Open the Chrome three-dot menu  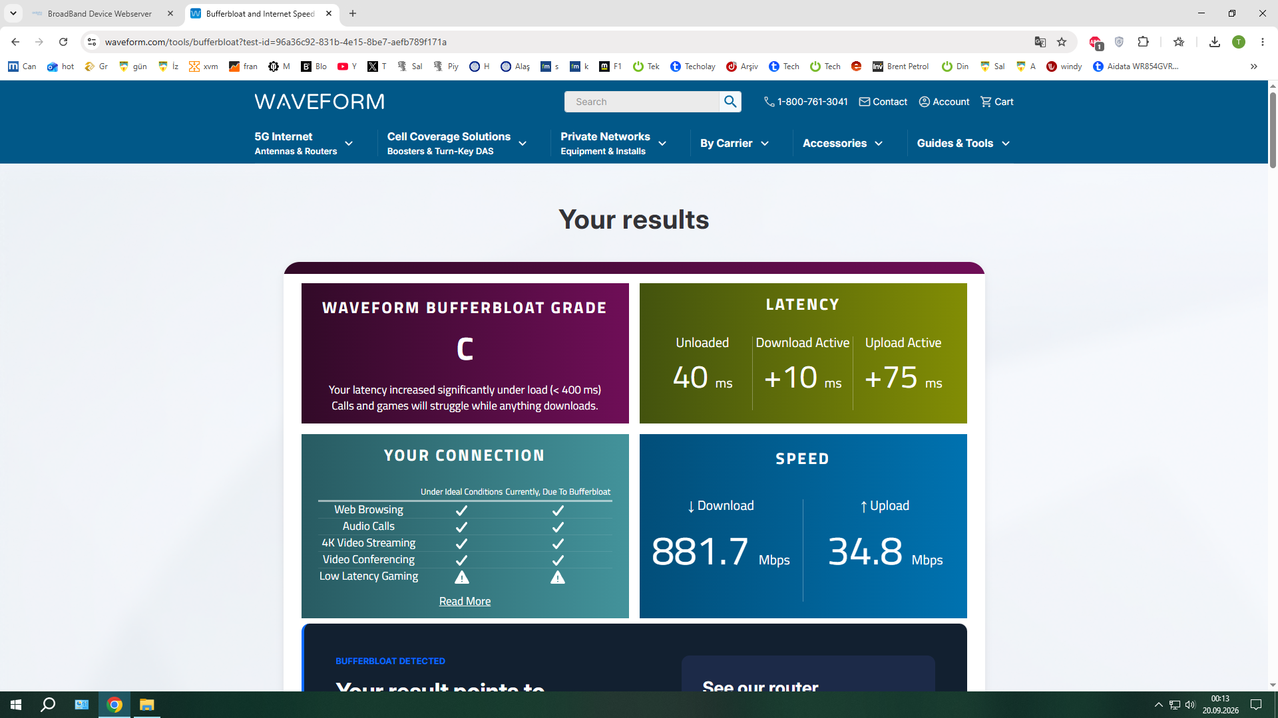[1263, 42]
